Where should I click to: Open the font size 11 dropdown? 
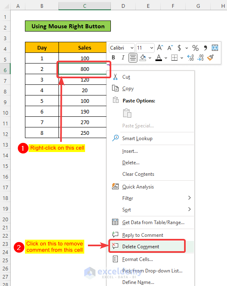click(x=151, y=48)
